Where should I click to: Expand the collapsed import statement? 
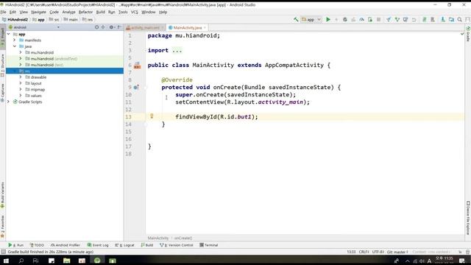177,51
